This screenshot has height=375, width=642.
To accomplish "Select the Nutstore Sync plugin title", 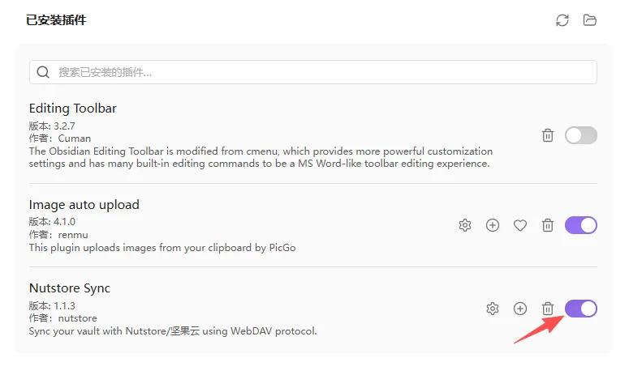I will pos(70,288).
